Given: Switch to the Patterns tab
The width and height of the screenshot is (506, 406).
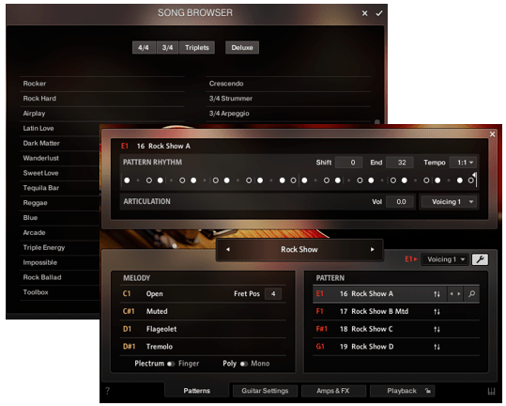Looking at the screenshot, I should click(196, 391).
